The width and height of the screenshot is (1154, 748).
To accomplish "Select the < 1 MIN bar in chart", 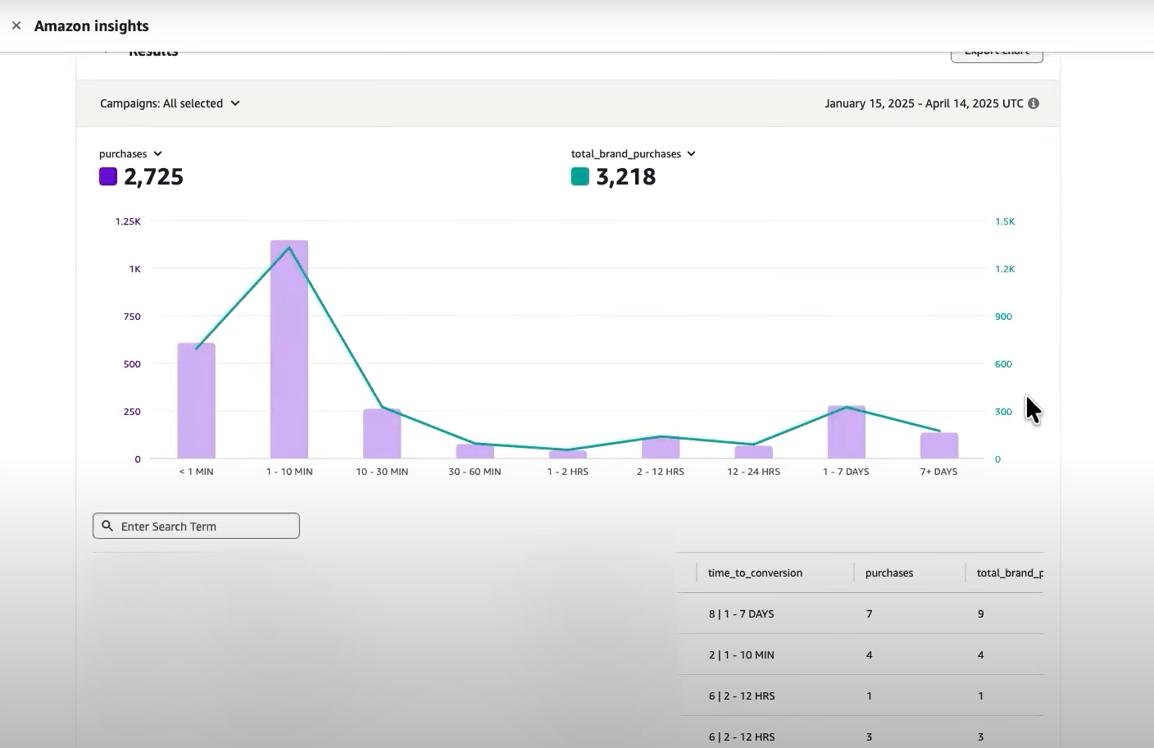I will (x=197, y=402).
